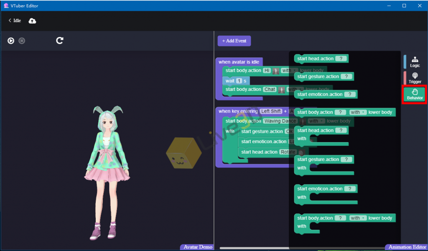Select the 'when key.entering' event block
Viewport: 428px width, 251px height.
pyautogui.click(x=238, y=111)
